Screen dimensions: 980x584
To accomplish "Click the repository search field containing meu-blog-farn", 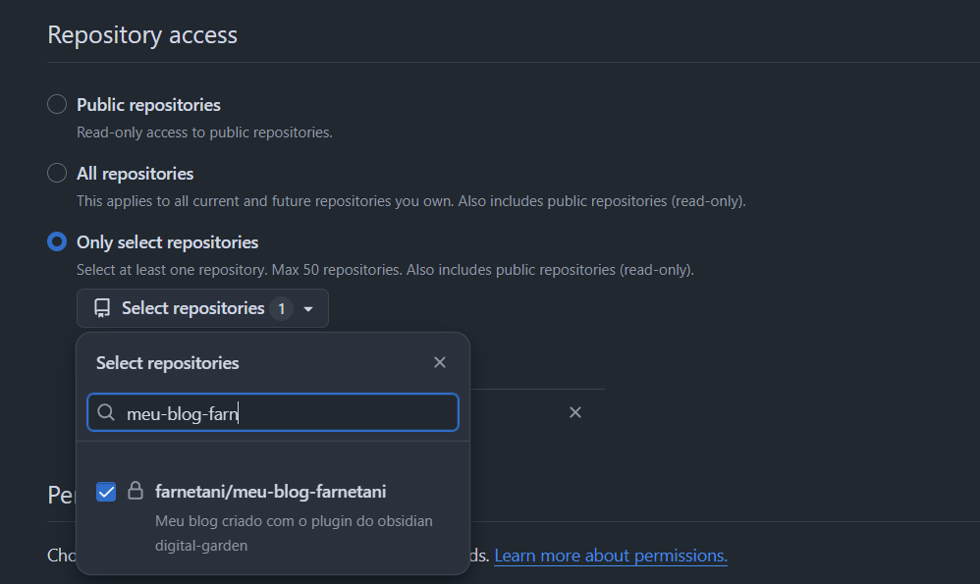I will pyautogui.click(x=285, y=413).
